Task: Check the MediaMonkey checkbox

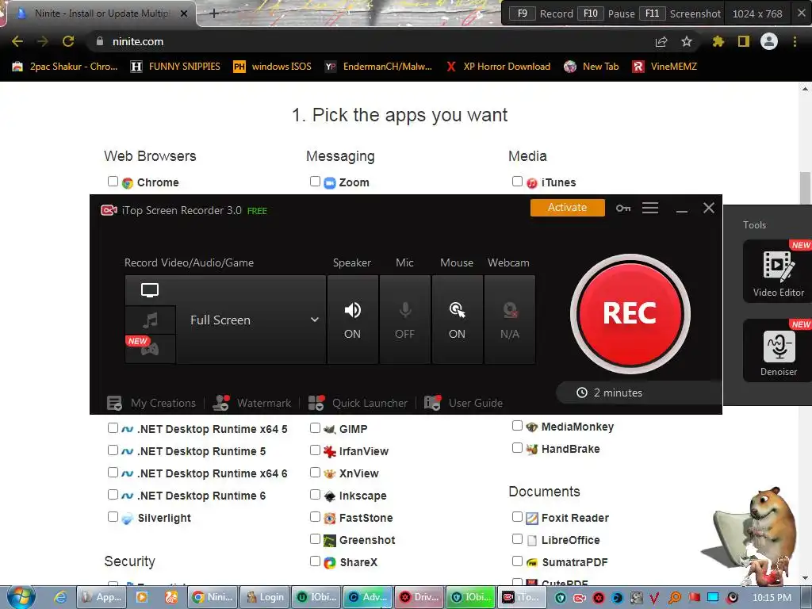Action: pos(517,426)
